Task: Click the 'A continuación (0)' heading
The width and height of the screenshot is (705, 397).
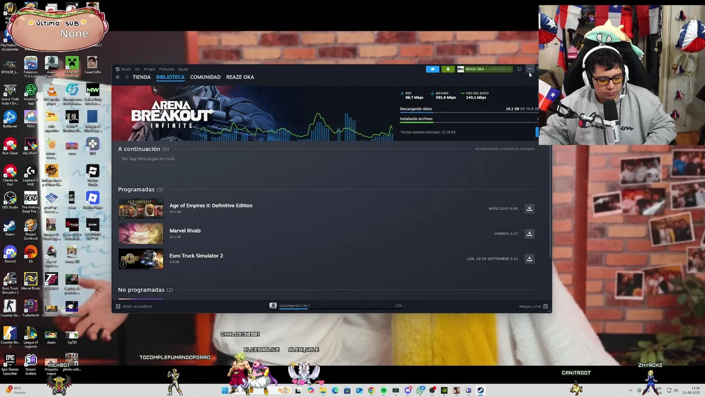Action: click(143, 149)
